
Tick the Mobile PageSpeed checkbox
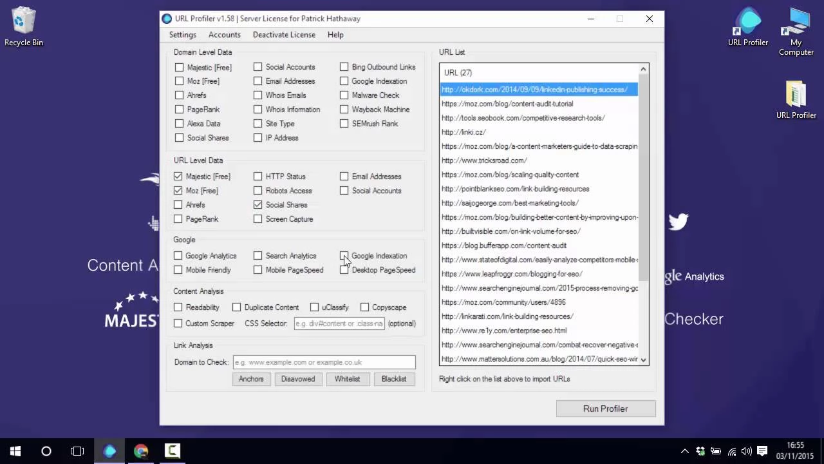tap(257, 270)
